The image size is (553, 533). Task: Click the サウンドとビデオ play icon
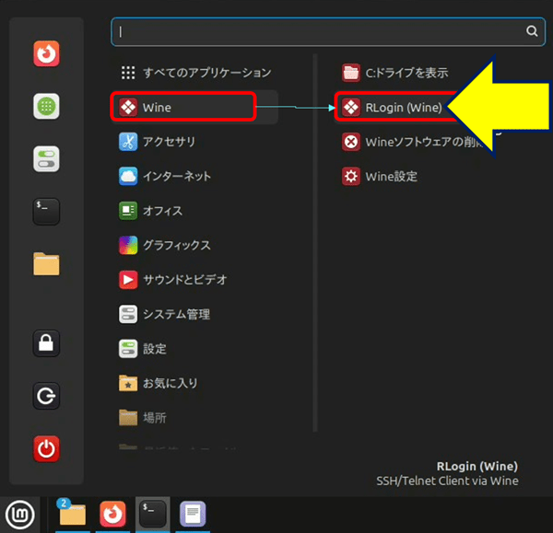tap(128, 280)
